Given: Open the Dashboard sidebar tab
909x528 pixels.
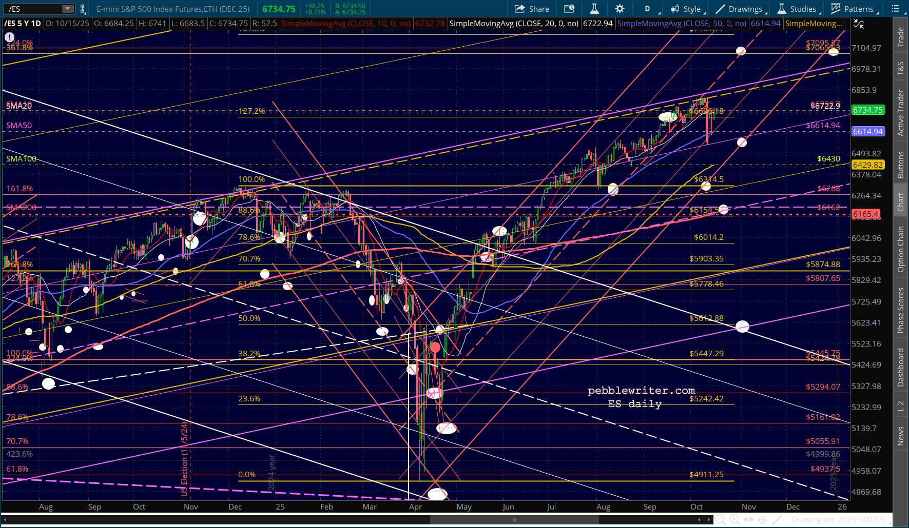Looking at the screenshot, I should click(x=900, y=367).
